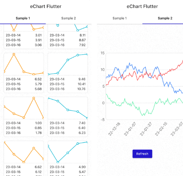Select teal chart card showing 7.40
Image resolution: width=183 pixels, height=176 pixels.
click(68, 117)
